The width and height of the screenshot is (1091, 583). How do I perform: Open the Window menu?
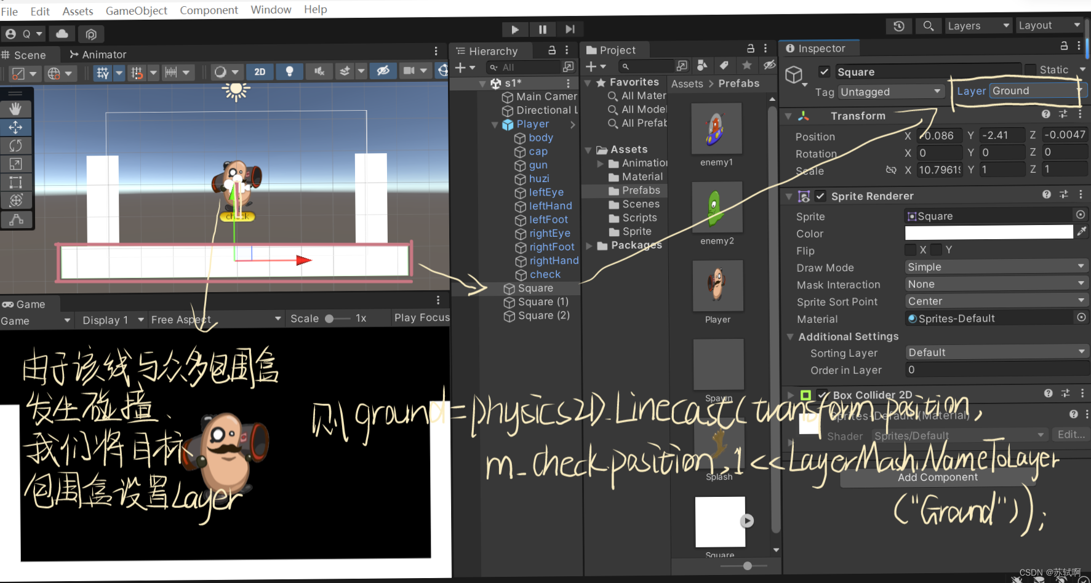click(271, 10)
